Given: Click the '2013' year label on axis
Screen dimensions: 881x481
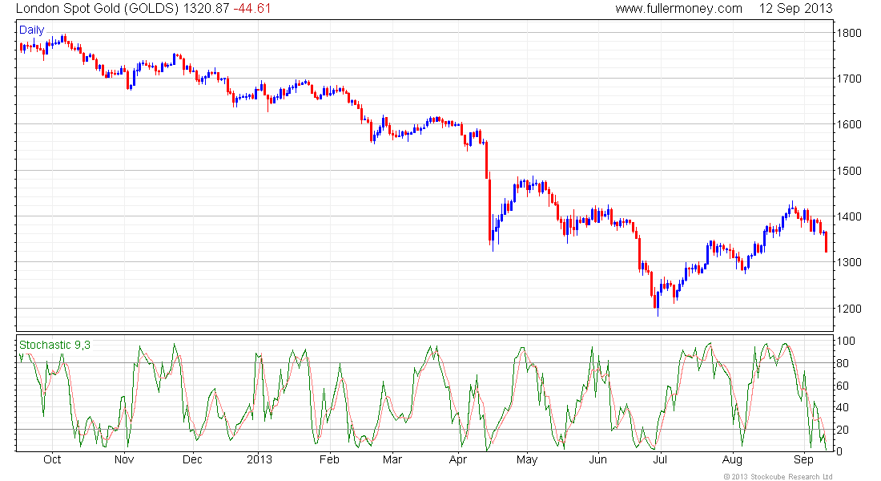Looking at the screenshot, I should point(259,459).
